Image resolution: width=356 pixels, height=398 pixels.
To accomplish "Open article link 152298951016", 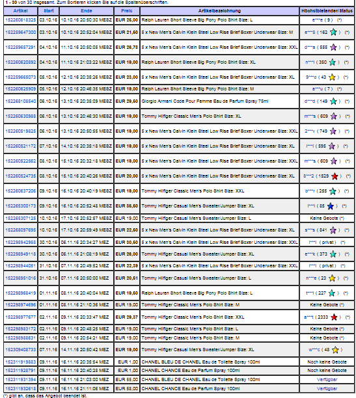I will click(x=21, y=278).
